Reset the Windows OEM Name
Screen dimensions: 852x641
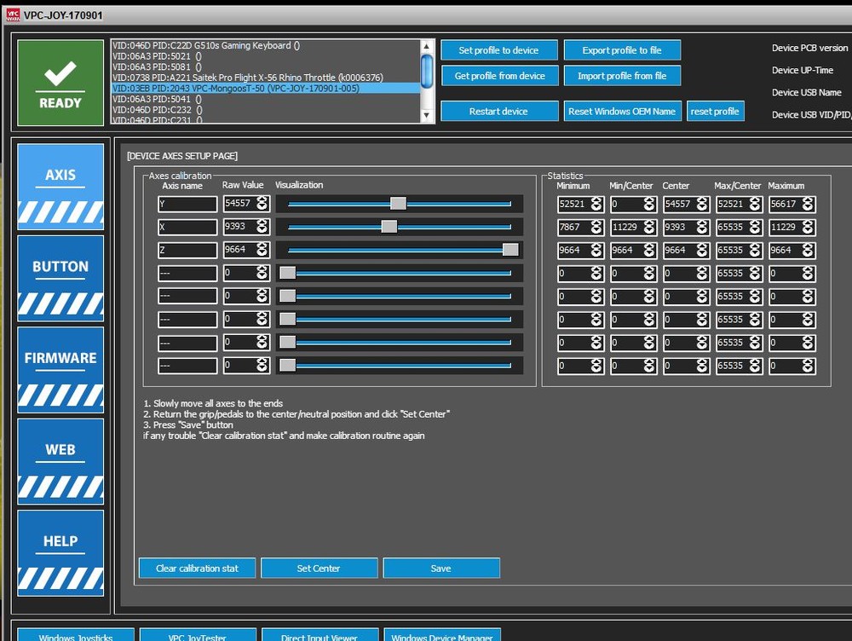622,111
